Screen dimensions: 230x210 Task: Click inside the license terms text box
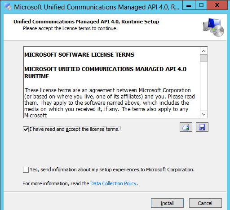(112, 82)
